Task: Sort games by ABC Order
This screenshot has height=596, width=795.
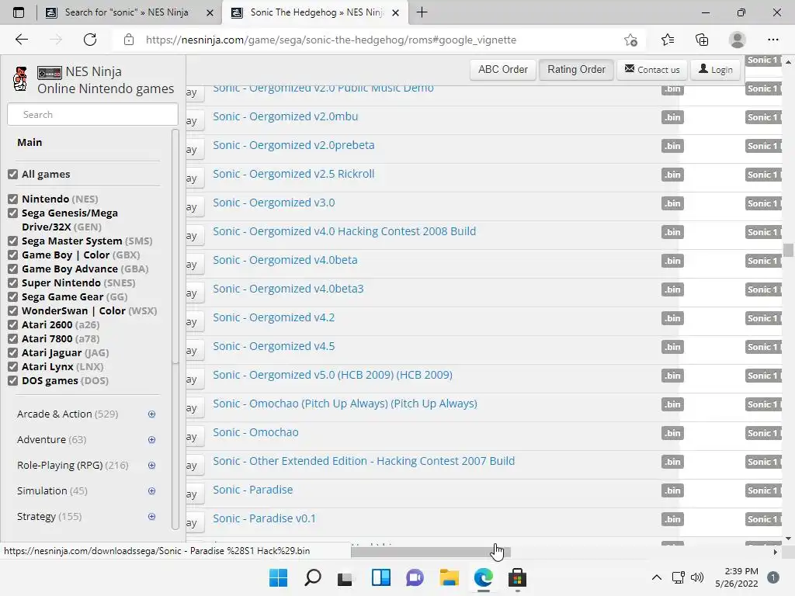Action: click(503, 69)
